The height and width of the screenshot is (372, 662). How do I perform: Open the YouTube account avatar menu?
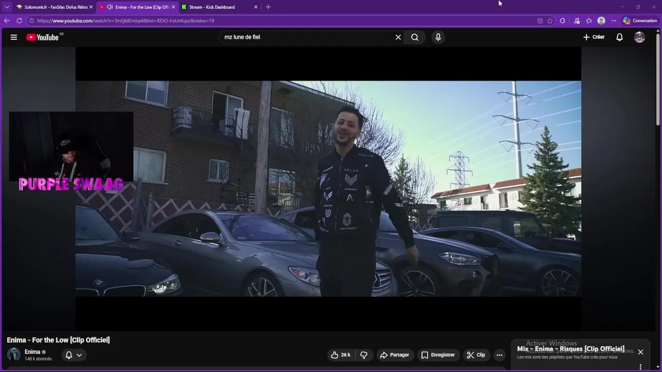click(640, 37)
